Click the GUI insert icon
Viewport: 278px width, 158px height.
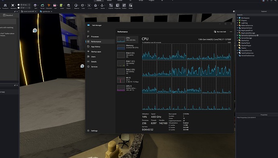pyautogui.click(x=55, y=6)
